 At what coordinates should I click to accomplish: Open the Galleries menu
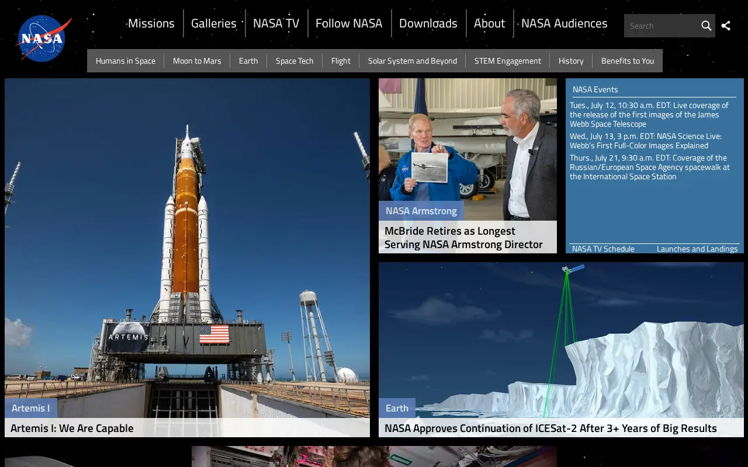point(214,23)
